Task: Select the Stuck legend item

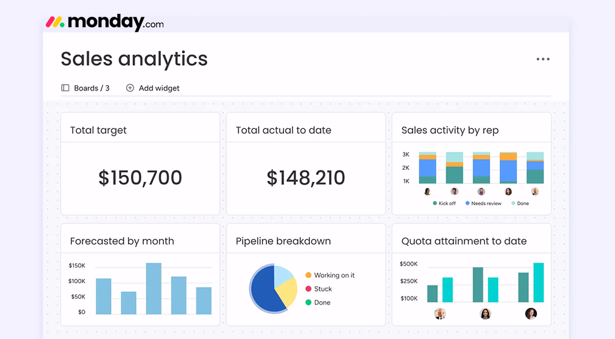Action: click(323, 289)
